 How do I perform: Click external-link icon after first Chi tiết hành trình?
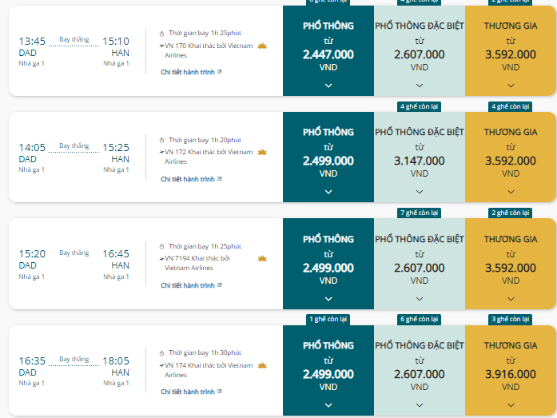[220, 72]
